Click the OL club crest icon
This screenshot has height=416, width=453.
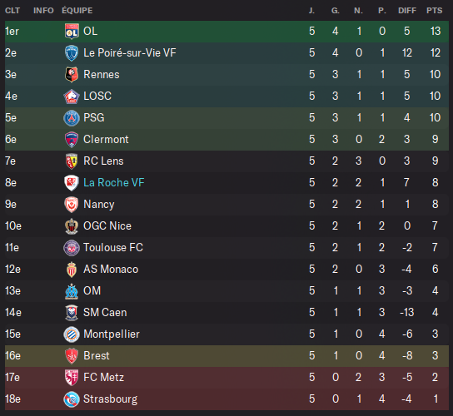(72, 31)
